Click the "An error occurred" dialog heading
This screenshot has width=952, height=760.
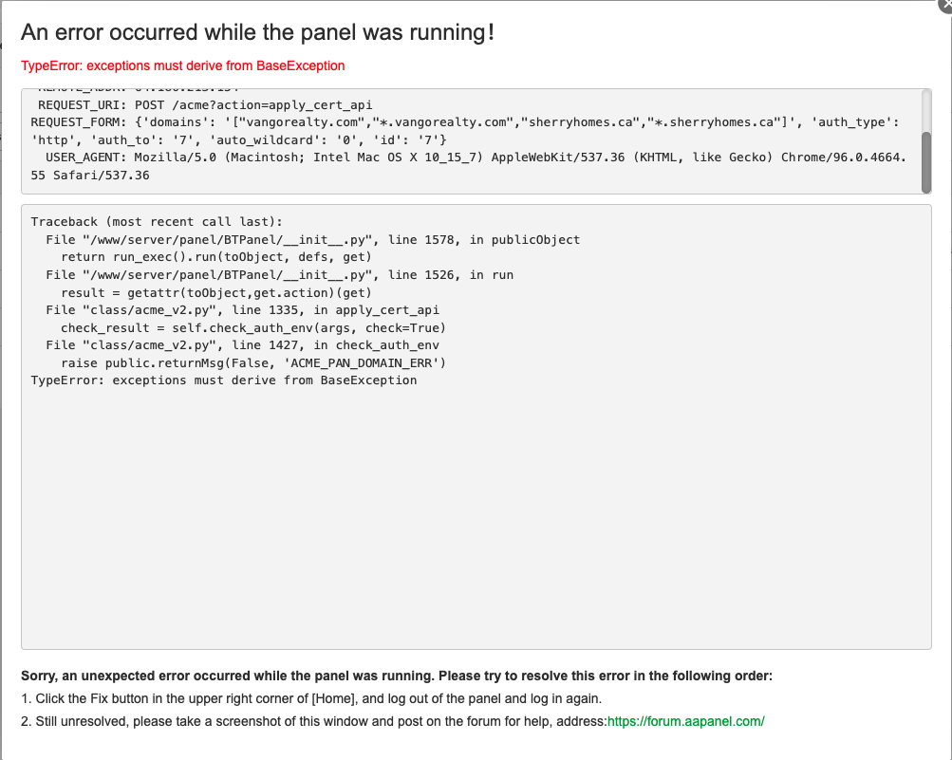click(257, 32)
